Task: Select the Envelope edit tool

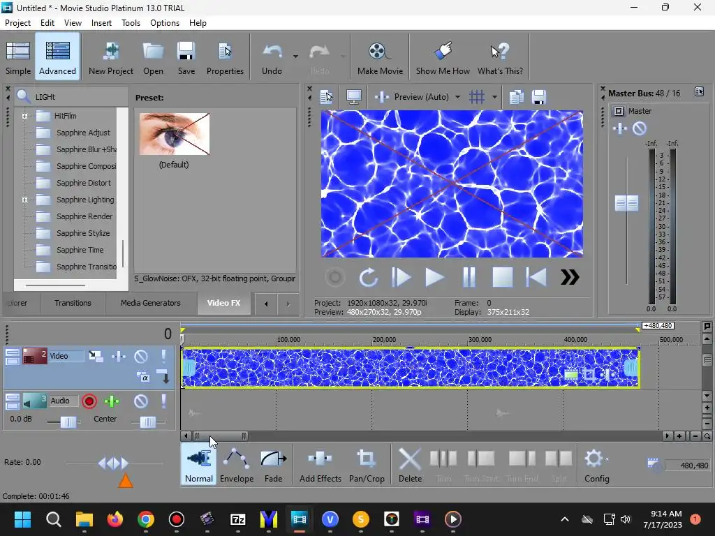Action: 237,465
